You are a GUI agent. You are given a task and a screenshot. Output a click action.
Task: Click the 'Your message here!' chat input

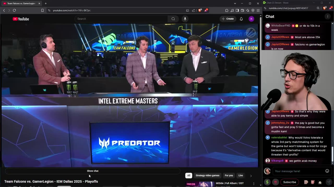point(299,171)
